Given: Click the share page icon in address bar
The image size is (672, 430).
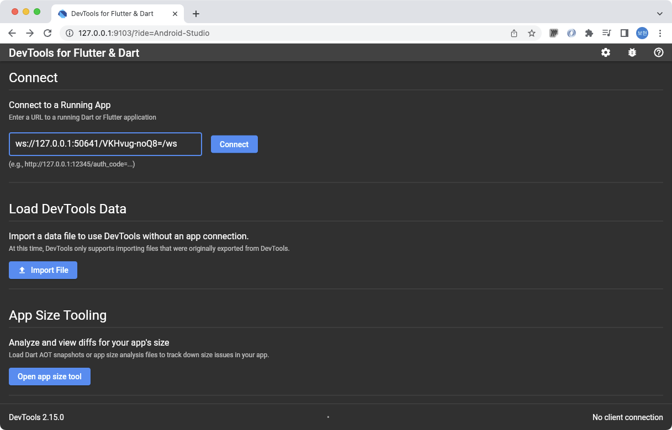Looking at the screenshot, I should coord(514,33).
